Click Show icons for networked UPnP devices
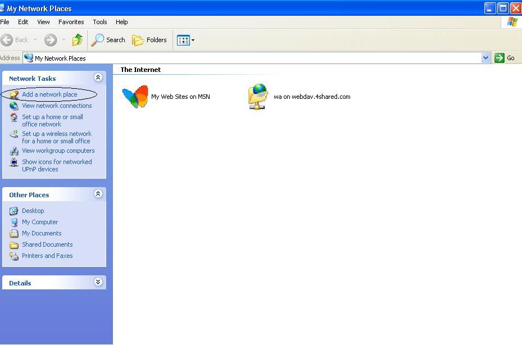 [57, 166]
